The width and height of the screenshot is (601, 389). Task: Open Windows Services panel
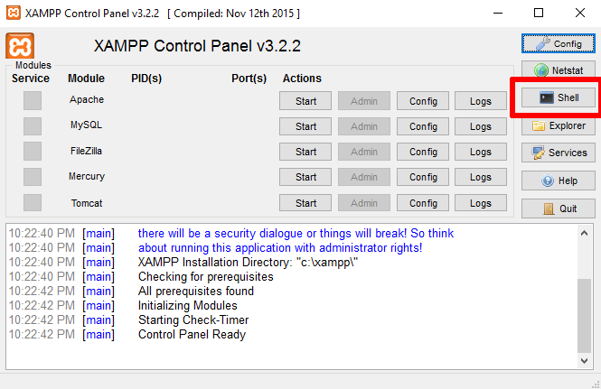tap(559, 153)
